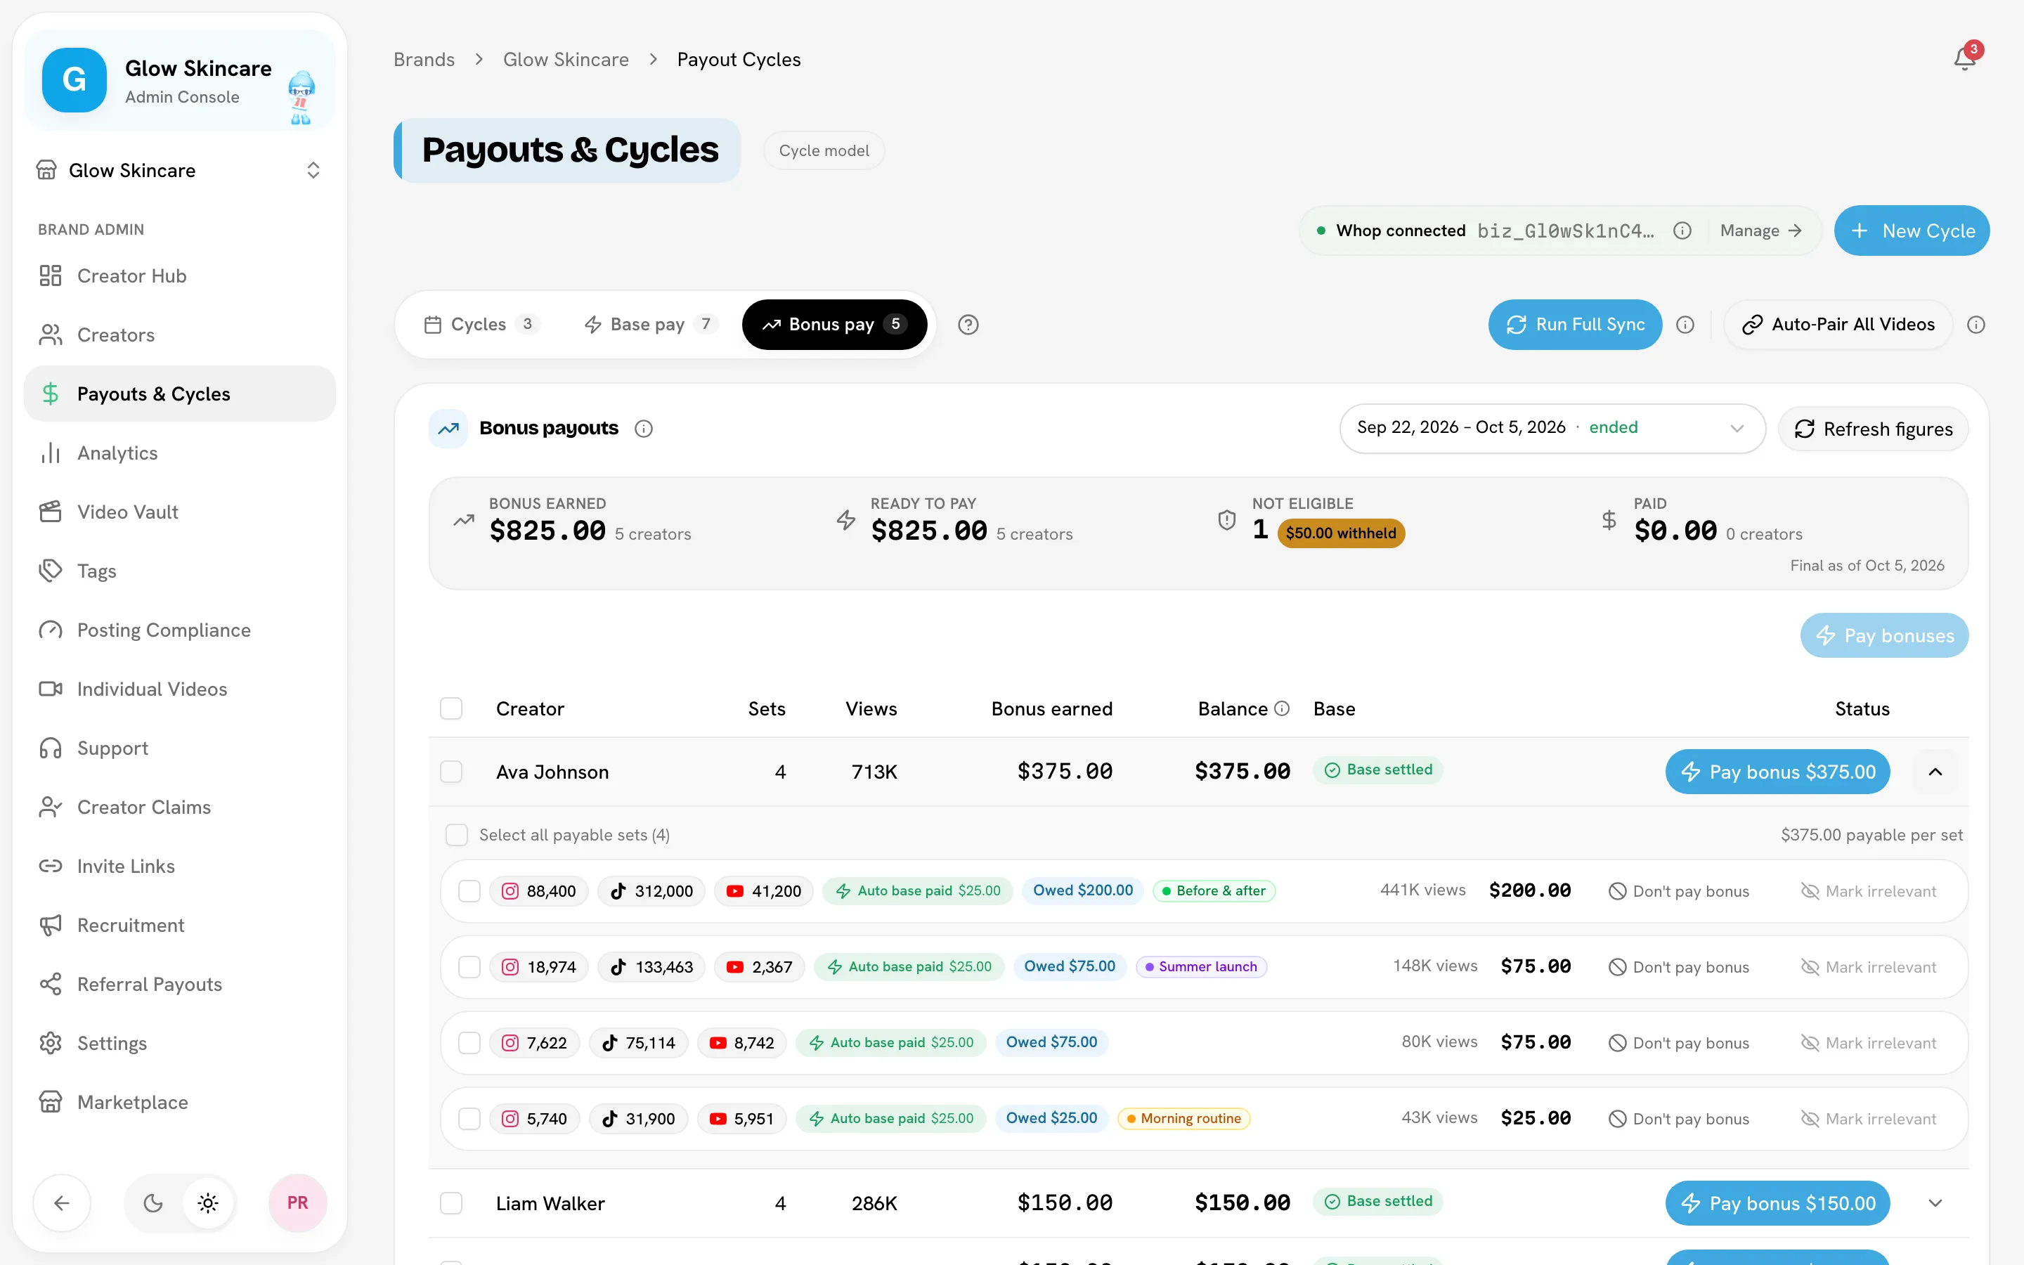Check the Before & after set checkbox

point(469,891)
